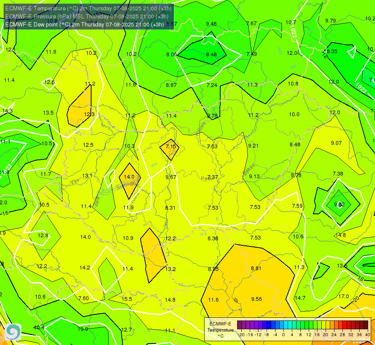
Task: Click the 8.95 dew point value
Action: pyautogui.click(x=213, y=269)
